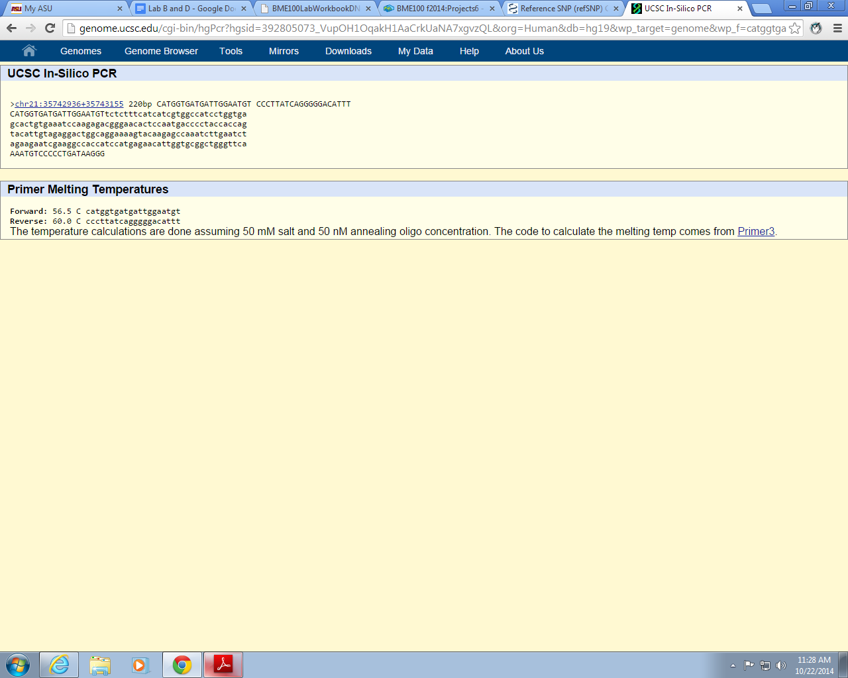Image resolution: width=848 pixels, height=678 pixels.
Task: Switch to the Lab B and D tab
Action: coord(190,9)
